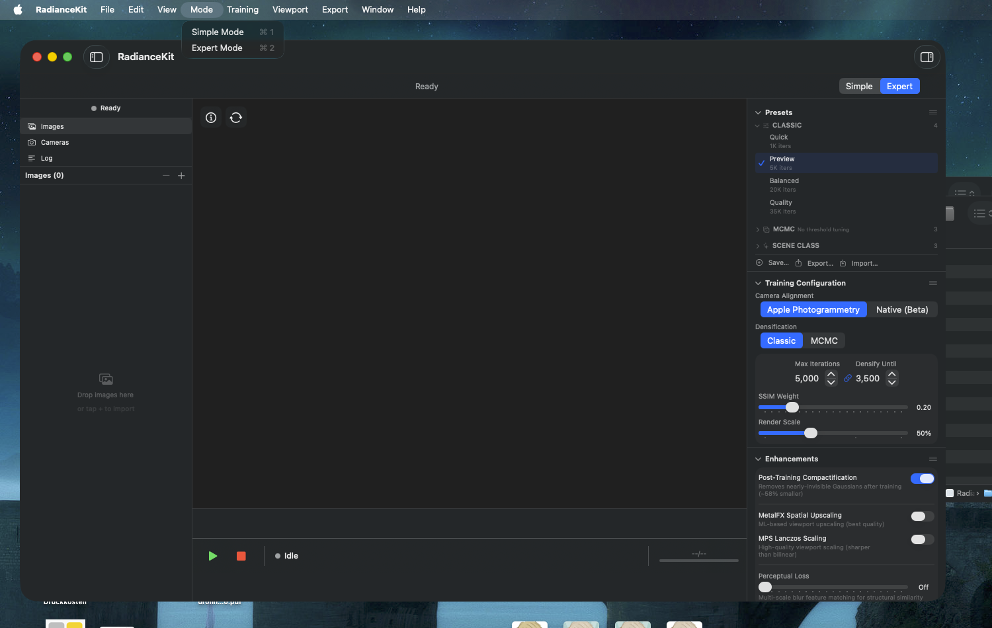Choose Native (Beta) camera alignment
The height and width of the screenshot is (628, 992).
click(902, 309)
